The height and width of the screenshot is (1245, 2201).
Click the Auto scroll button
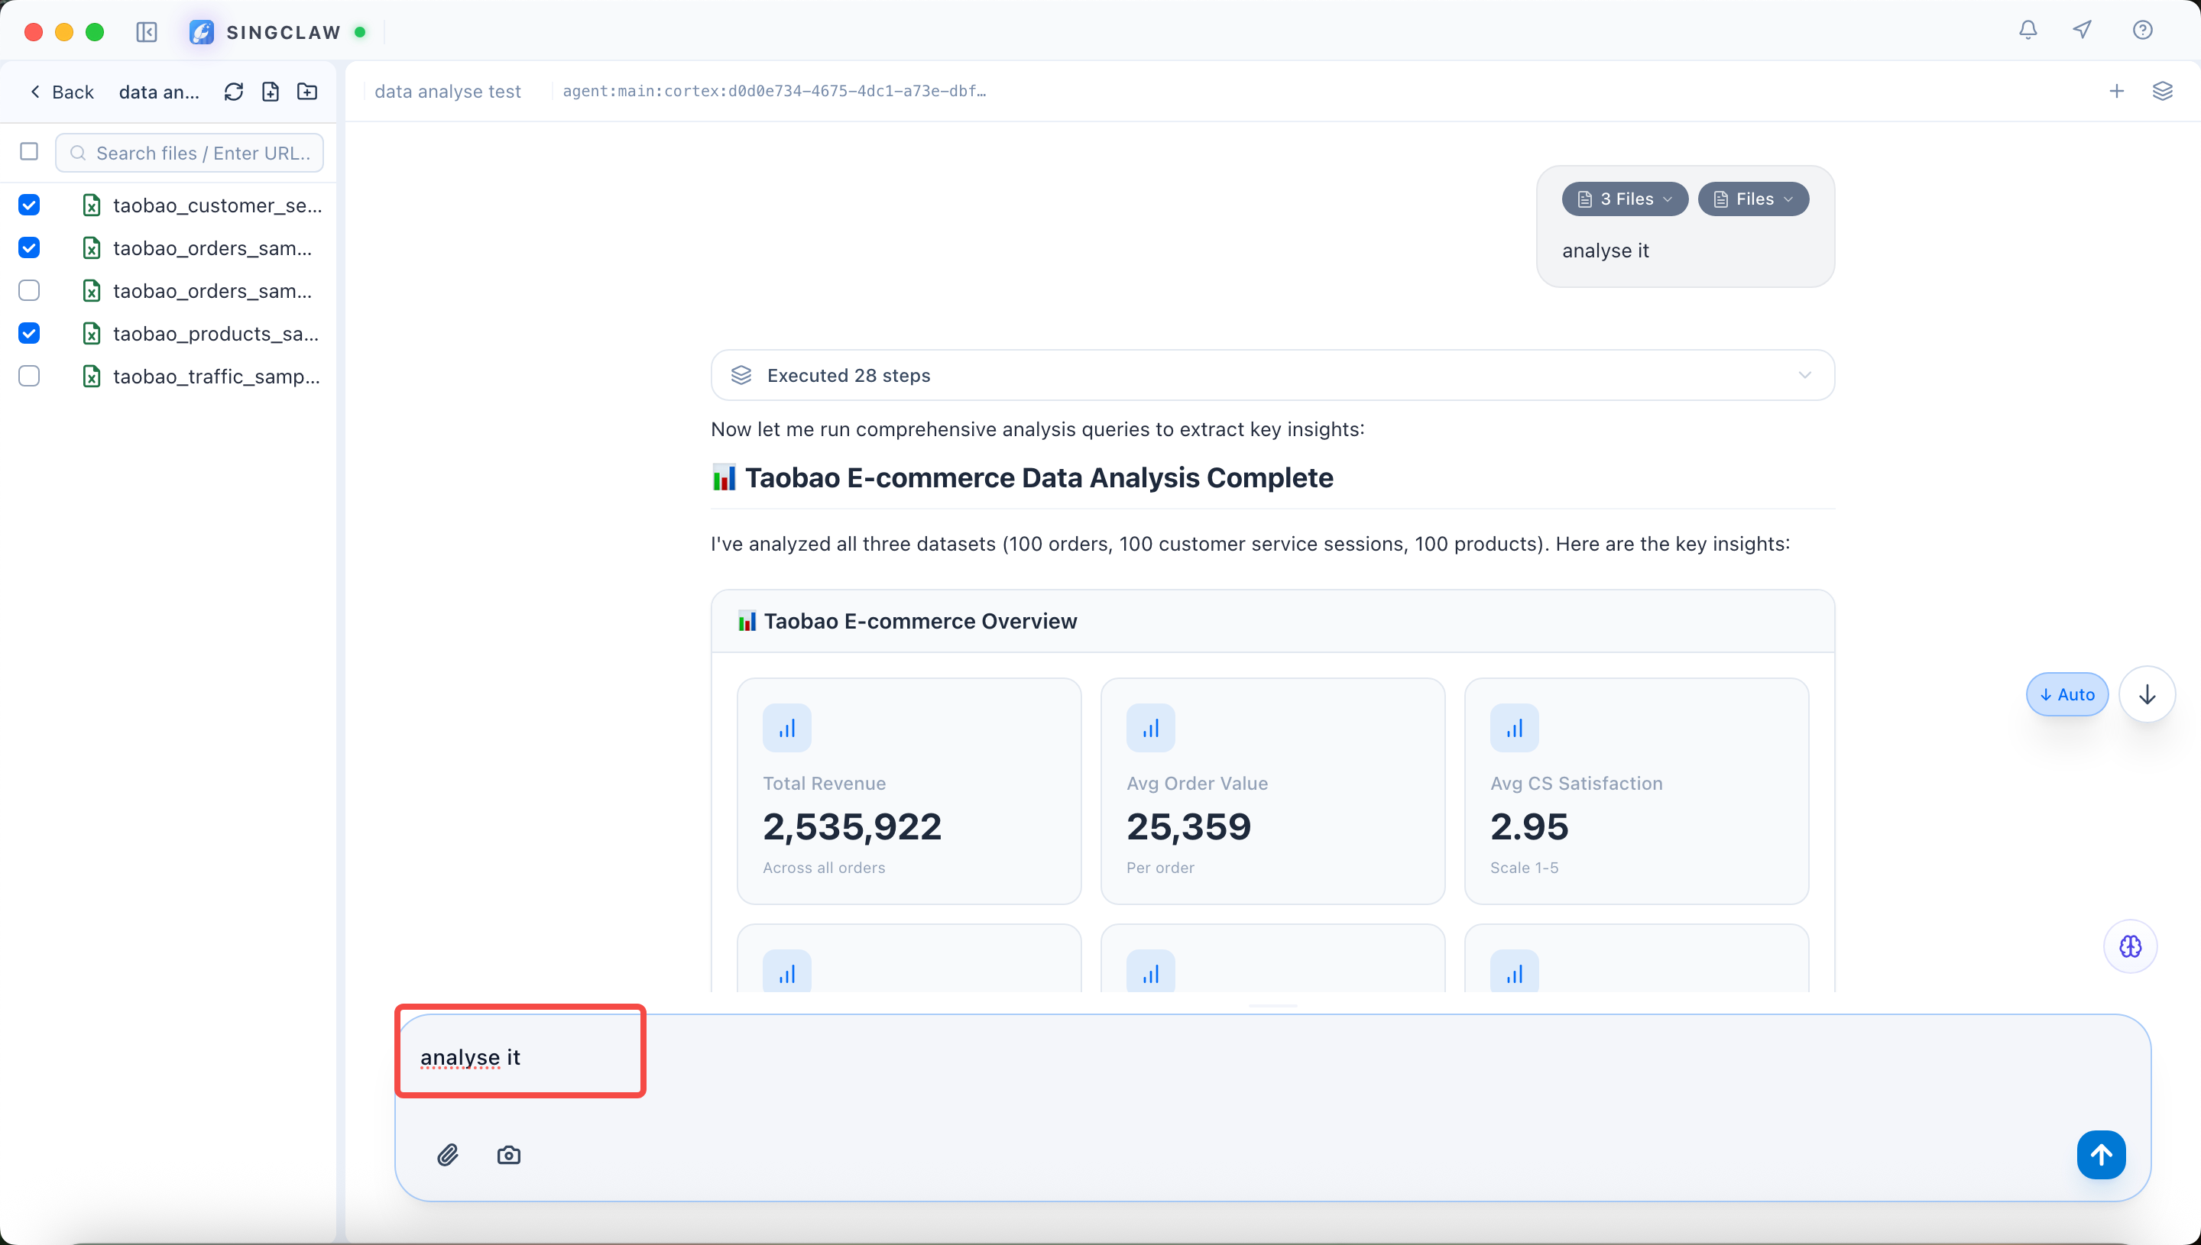point(2066,694)
